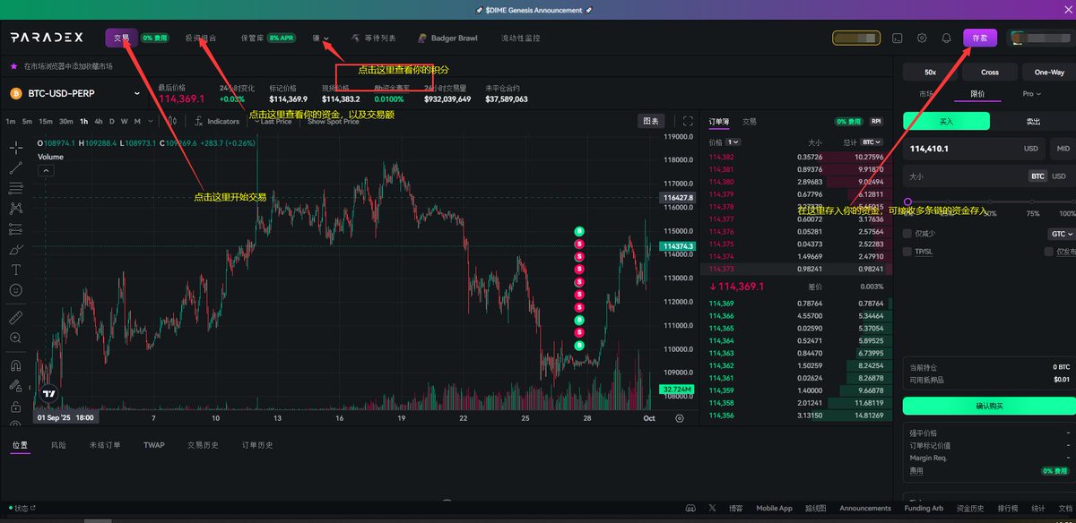Switch size unit to USD
This screenshot has width=1076, height=523.
(1058, 176)
